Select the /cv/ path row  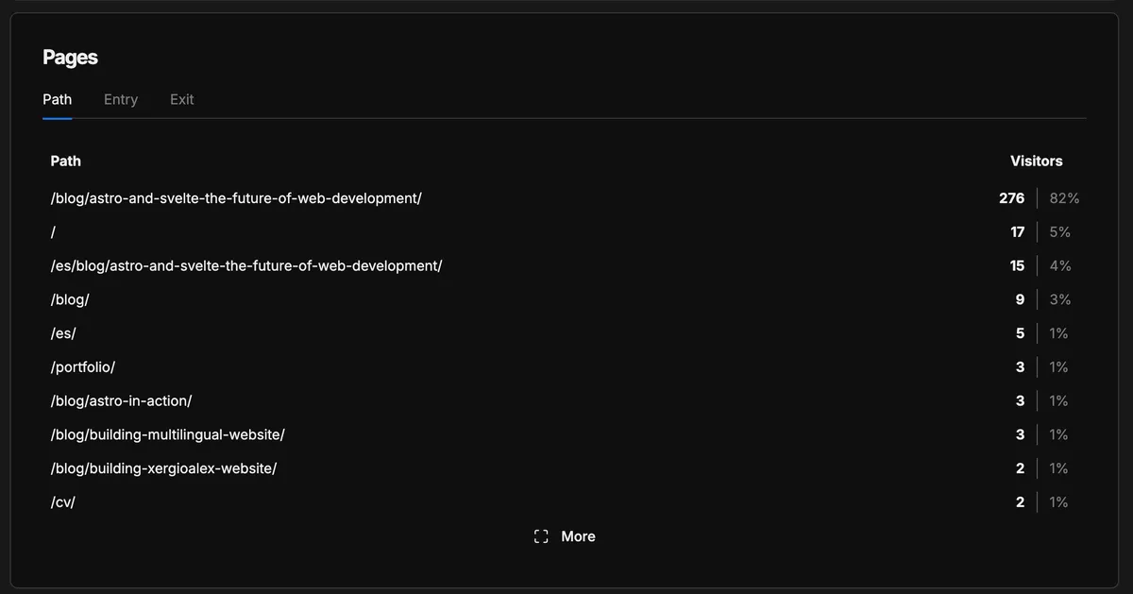[63, 502]
